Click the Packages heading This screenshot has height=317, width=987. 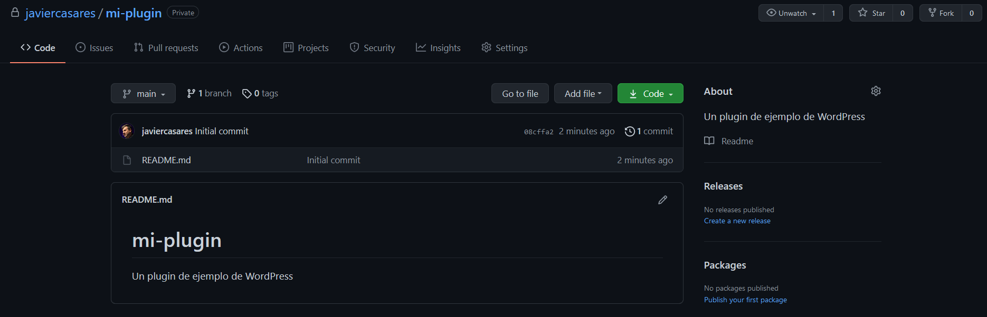[x=725, y=265]
